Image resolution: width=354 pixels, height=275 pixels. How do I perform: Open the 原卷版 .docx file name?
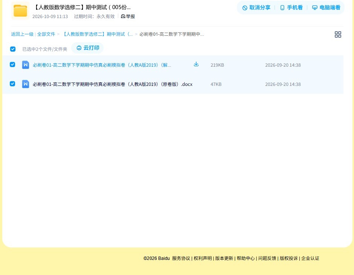pos(113,84)
